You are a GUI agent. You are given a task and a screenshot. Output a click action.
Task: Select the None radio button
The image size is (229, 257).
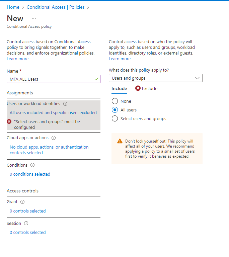pos(115,101)
